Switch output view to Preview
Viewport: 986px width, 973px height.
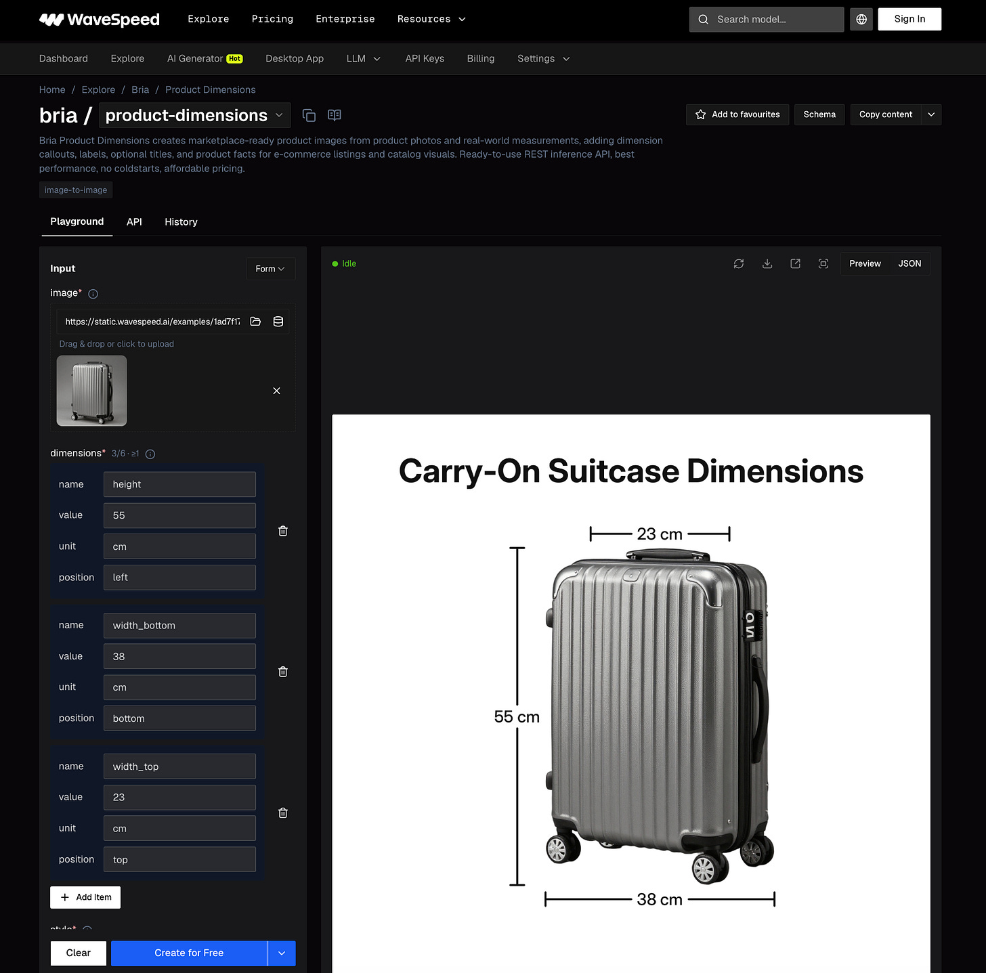point(865,263)
